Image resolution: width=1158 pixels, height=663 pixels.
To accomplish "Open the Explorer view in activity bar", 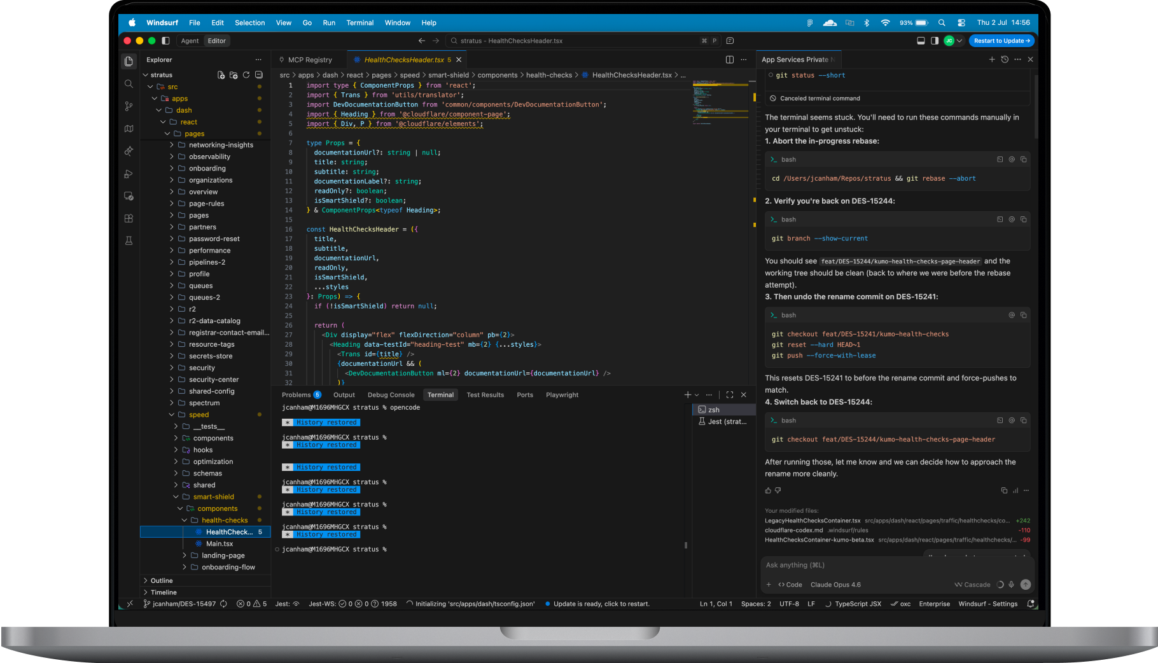I will pos(129,61).
